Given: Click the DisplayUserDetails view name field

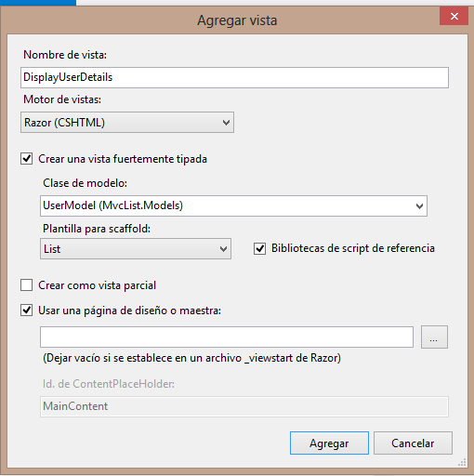Looking at the screenshot, I should [x=234, y=77].
